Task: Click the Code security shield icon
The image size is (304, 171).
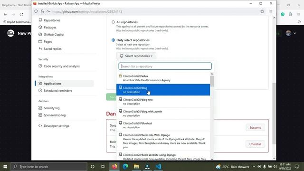Action: [x=40, y=66]
